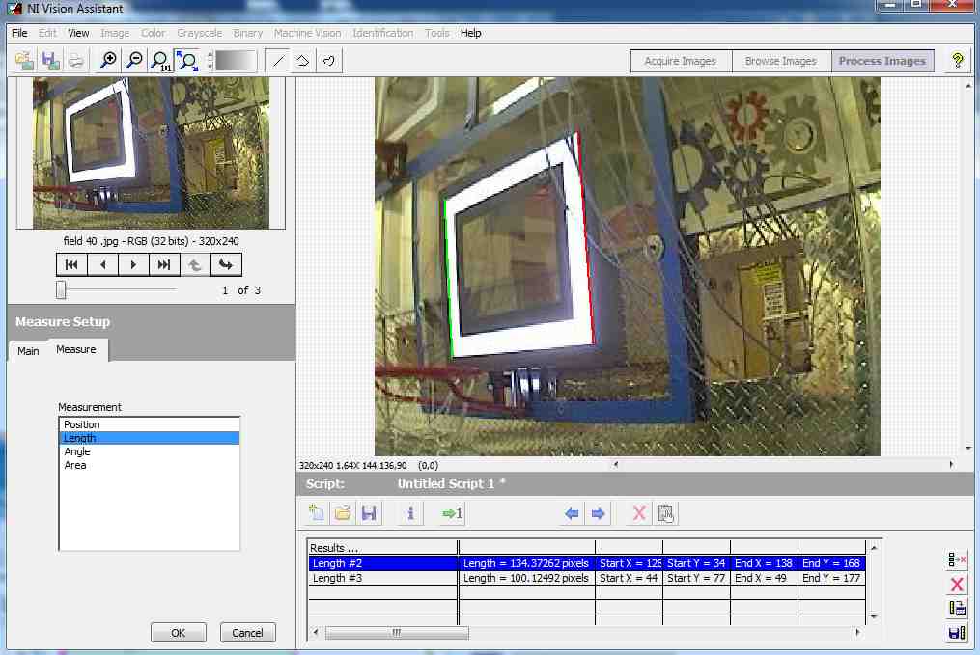The width and height of the screenshot is (980, 655).
Task: Open the Machine Vision menu
Action: tap(307, 33)
